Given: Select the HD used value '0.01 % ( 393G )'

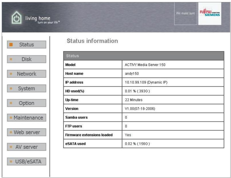Looking at the screenshot, I should 137,91.
